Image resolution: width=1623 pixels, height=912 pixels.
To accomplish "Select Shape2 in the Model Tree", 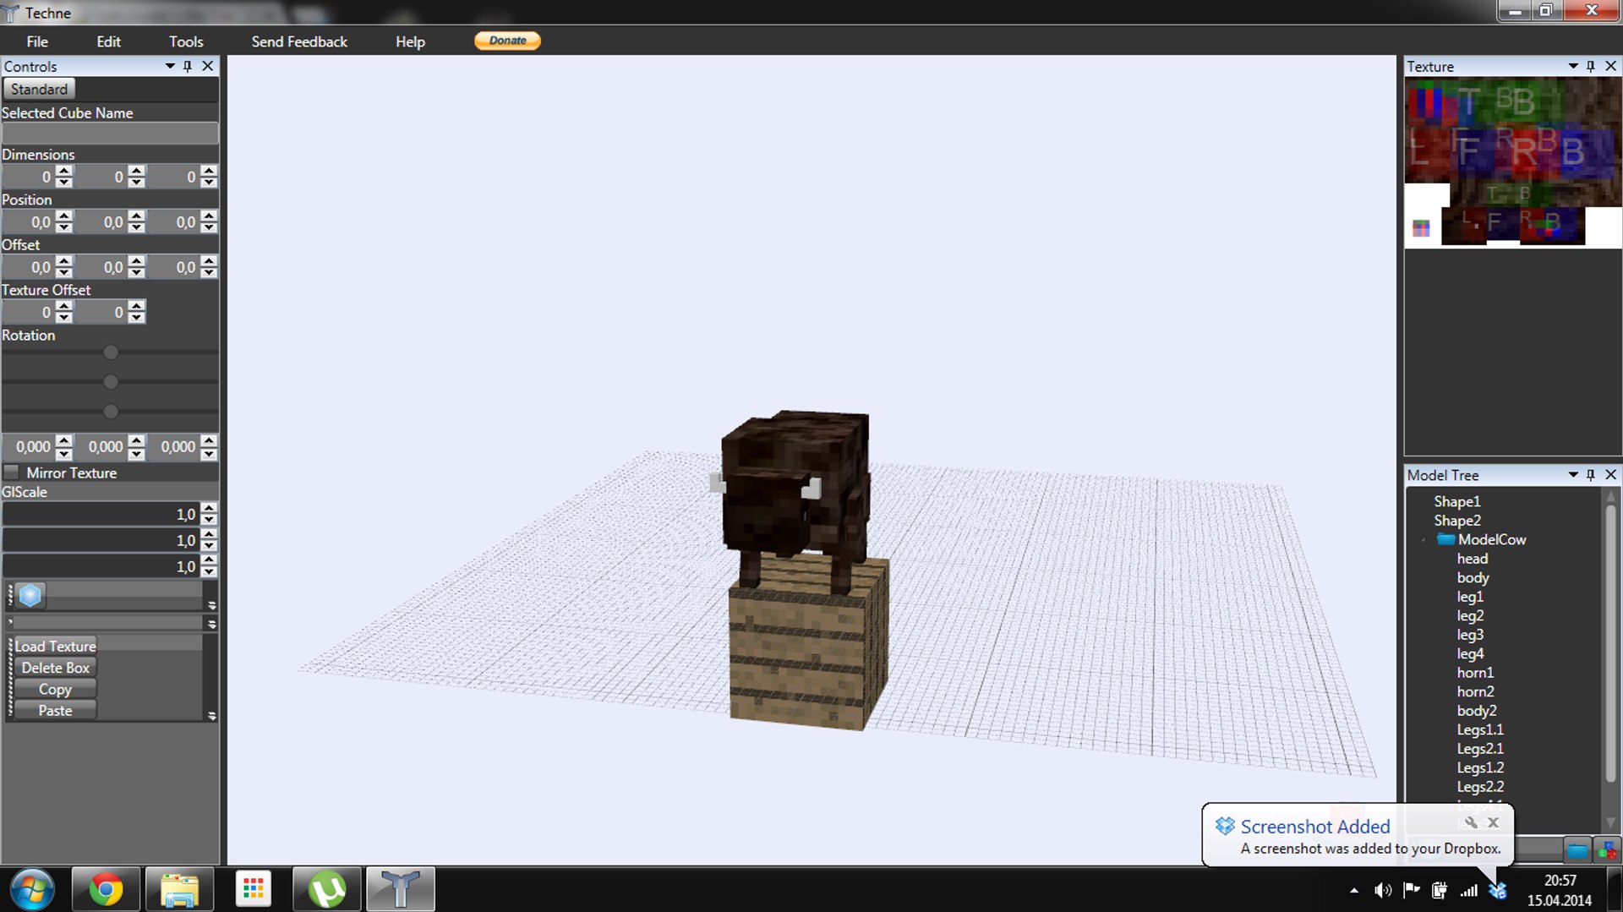I will click(x=1456, y=521).
